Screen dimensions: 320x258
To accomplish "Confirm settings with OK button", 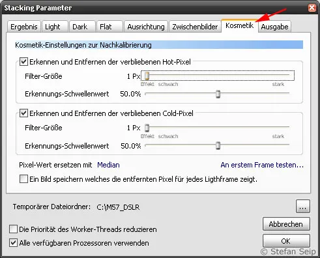I will 286,241.
